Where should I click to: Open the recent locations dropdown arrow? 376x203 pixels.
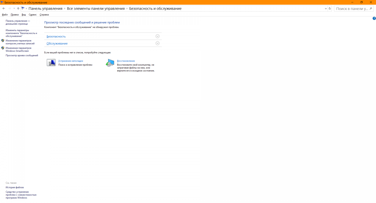click(14, 9)
